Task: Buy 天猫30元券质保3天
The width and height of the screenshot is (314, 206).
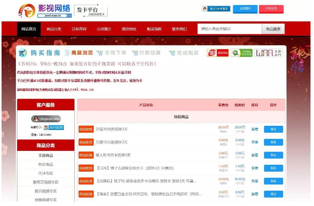Action: (x=273, y=129)
